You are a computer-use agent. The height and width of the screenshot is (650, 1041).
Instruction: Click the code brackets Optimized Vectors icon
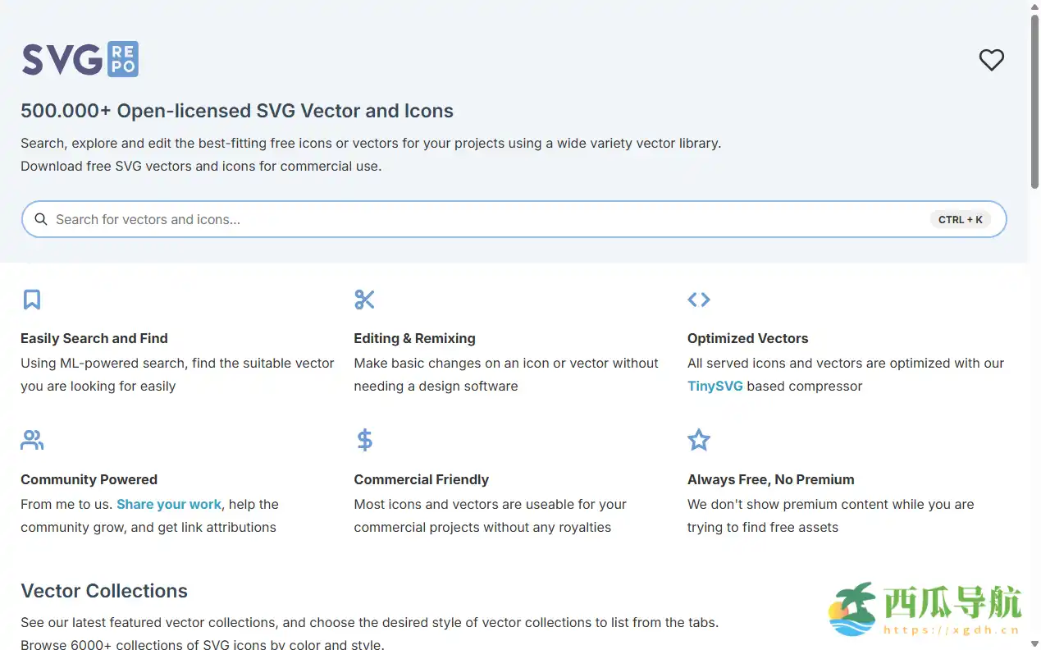(x=698, y=300)
